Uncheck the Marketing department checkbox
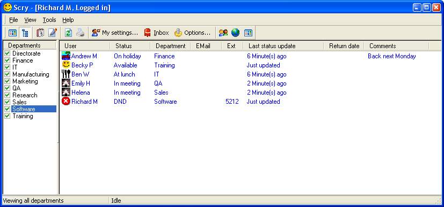Viewport: 444px width, 207px height. click(x=8, y=81)
